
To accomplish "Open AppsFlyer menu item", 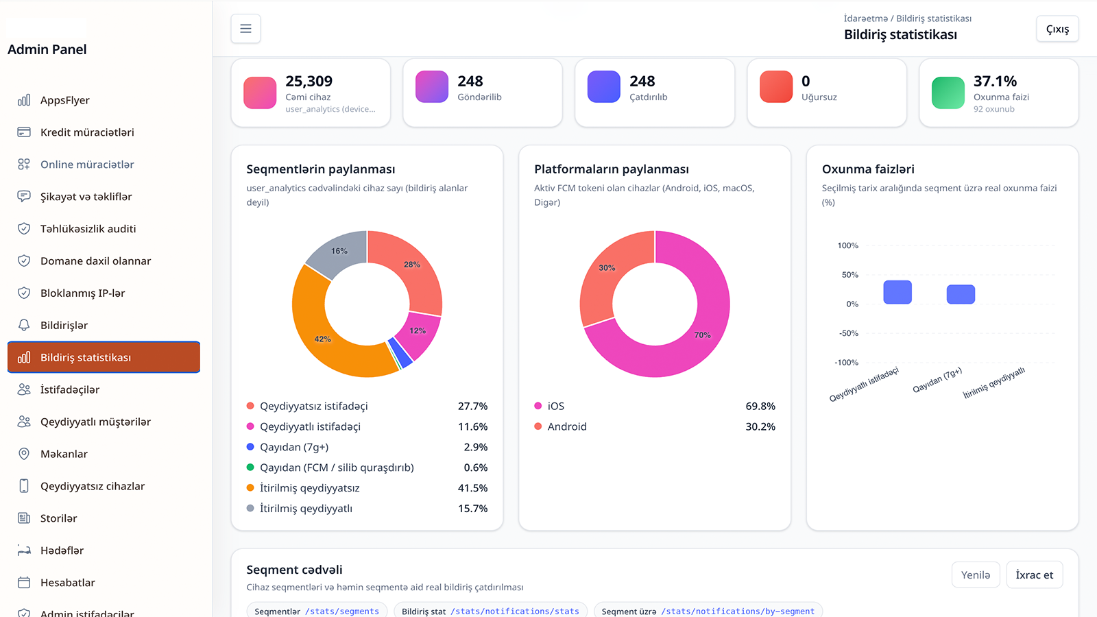I will tap(104, 100).
